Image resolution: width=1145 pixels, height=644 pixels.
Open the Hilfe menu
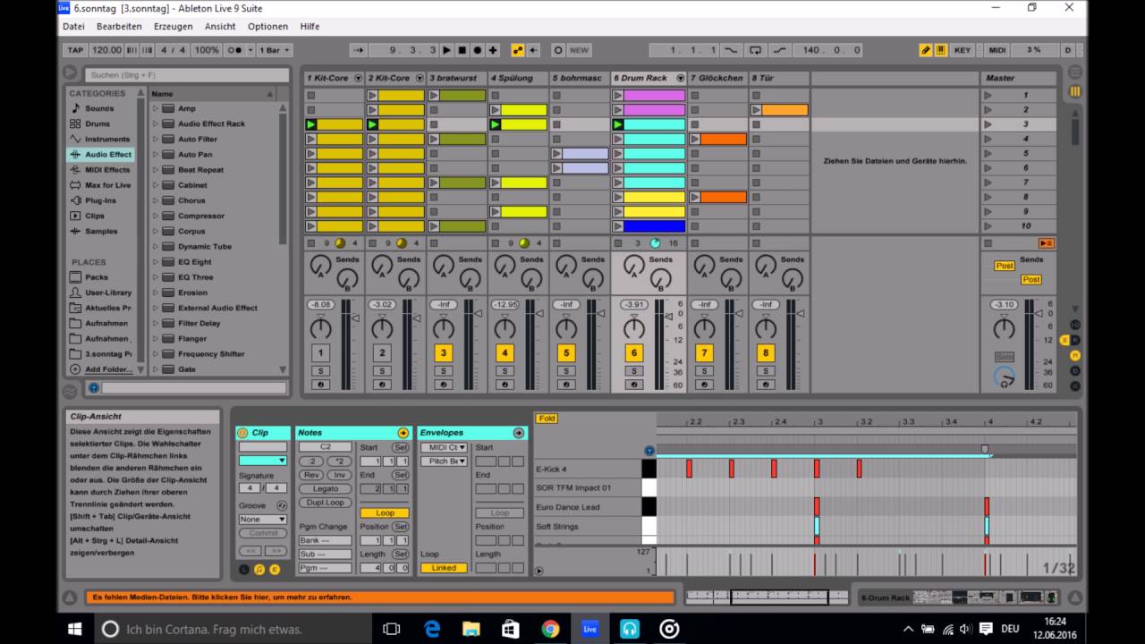pos(310,27)
